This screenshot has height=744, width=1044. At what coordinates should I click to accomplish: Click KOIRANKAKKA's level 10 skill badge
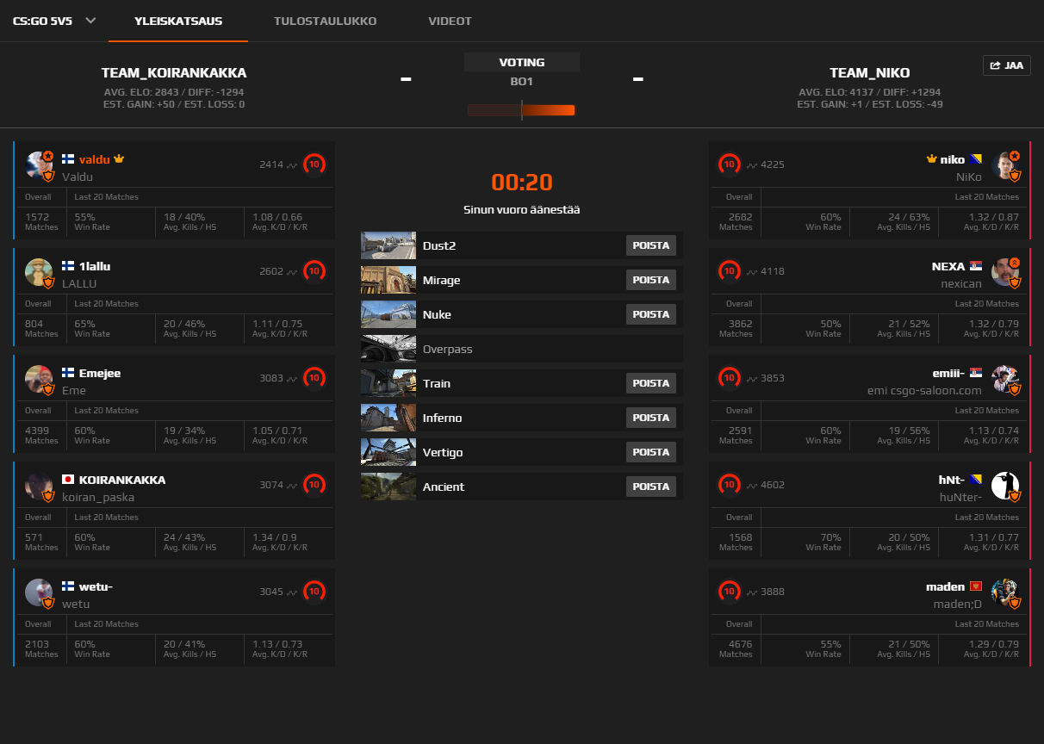click(314, 484)
